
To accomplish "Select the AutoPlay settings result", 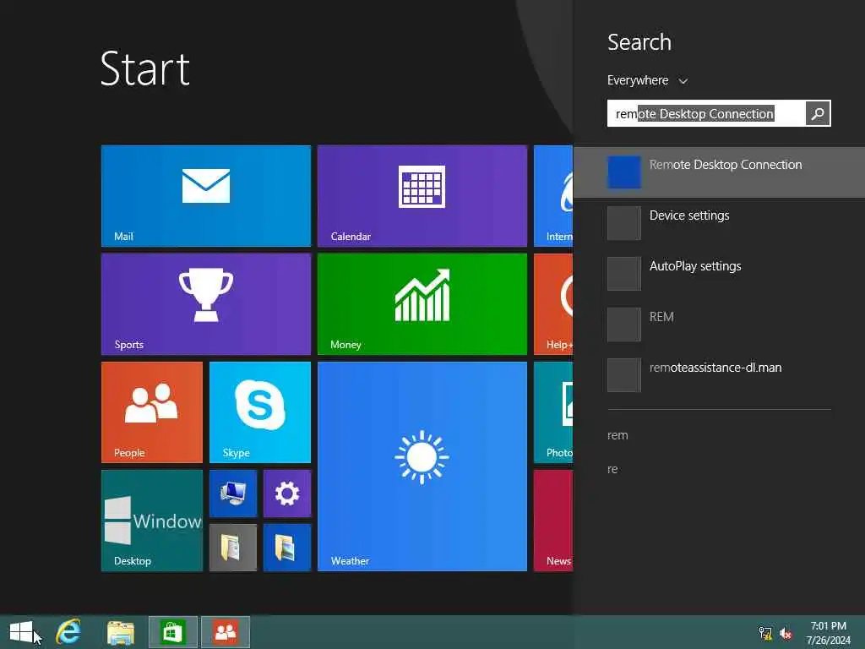I will [x=720, y=274].
